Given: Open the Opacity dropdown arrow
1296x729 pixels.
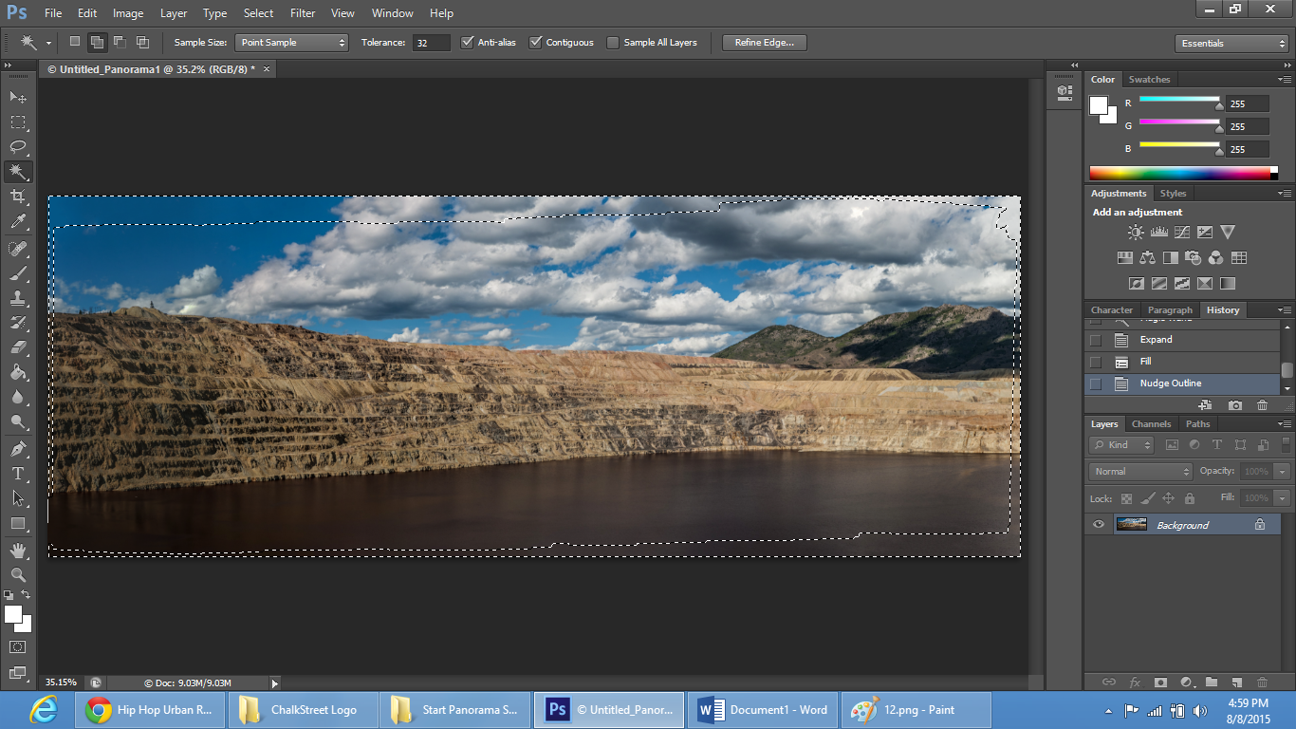Looking at the screenshot, I should click(x=1283, y=472).
